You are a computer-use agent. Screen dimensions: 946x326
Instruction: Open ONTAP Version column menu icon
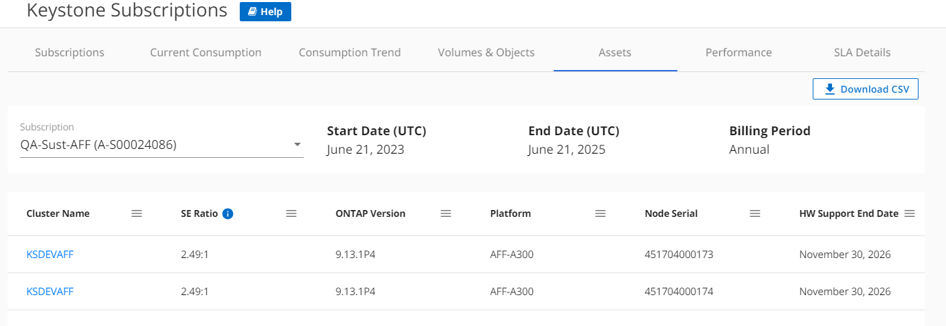tap(446, 213)
